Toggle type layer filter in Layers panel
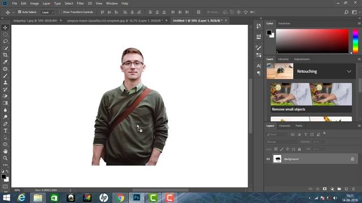Viewport: 362px width, 203px height. click(x=305, y=134)
